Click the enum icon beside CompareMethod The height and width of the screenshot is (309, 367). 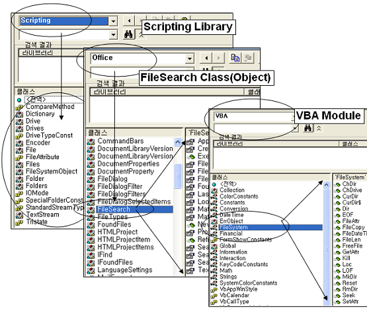(19, 107)
